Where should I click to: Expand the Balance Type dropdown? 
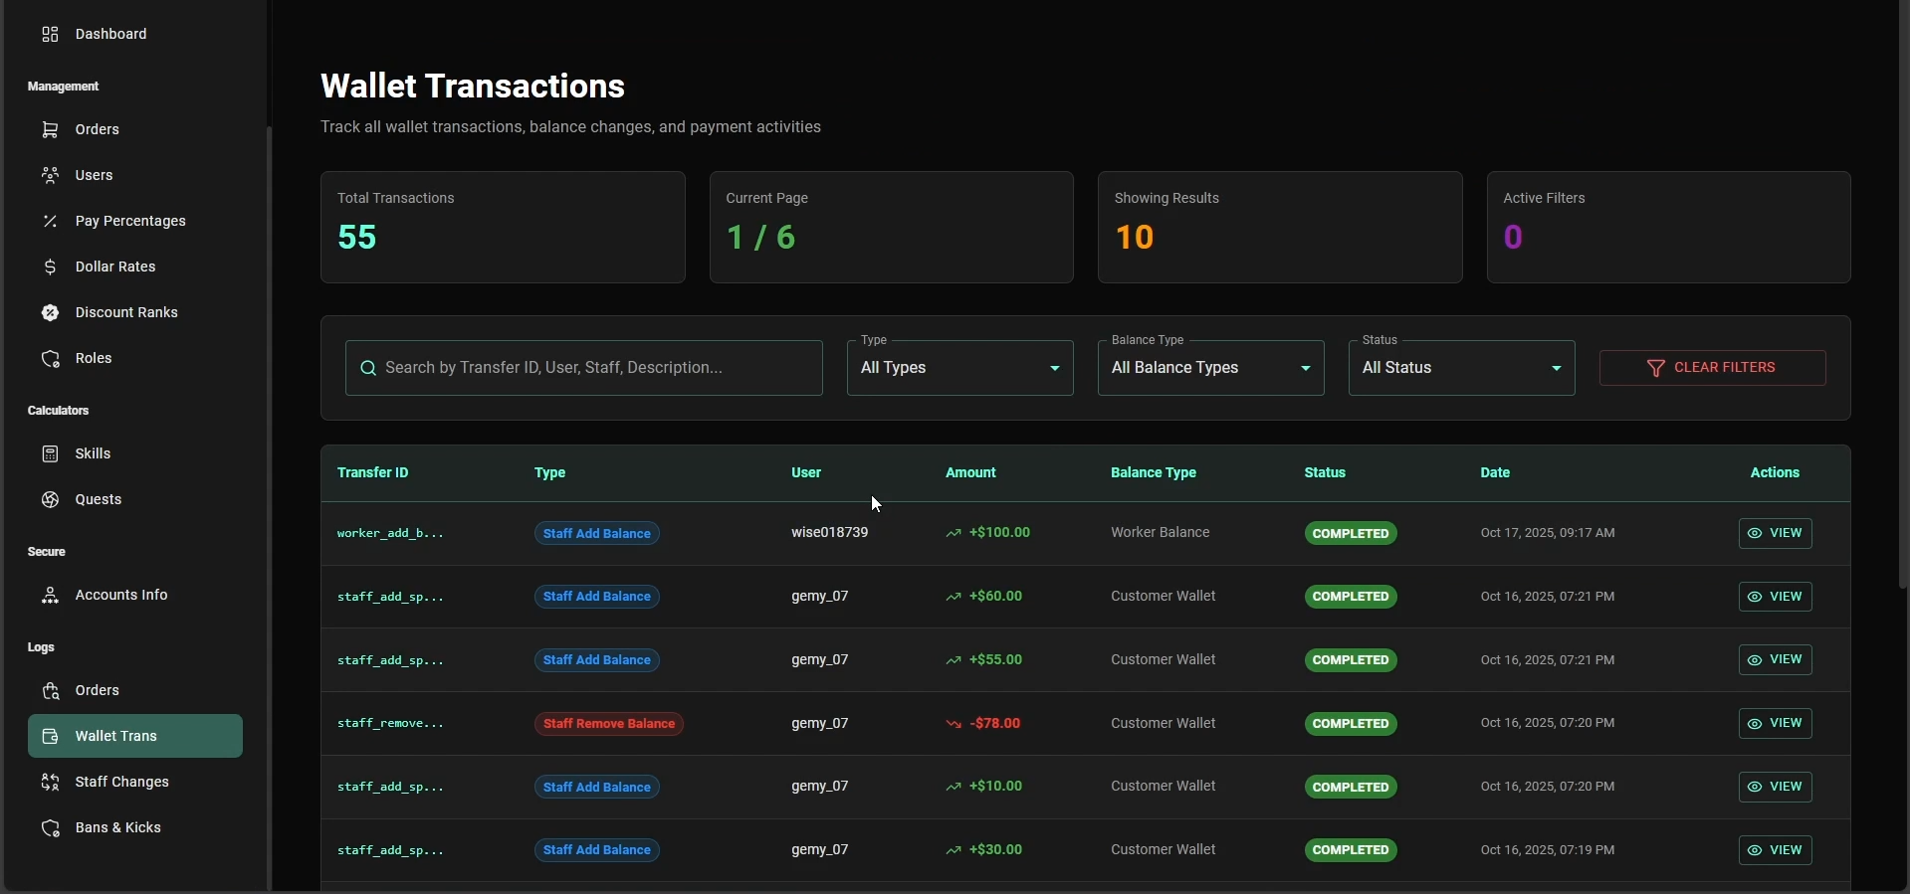pyautogui.click(x=1210, y=368)
